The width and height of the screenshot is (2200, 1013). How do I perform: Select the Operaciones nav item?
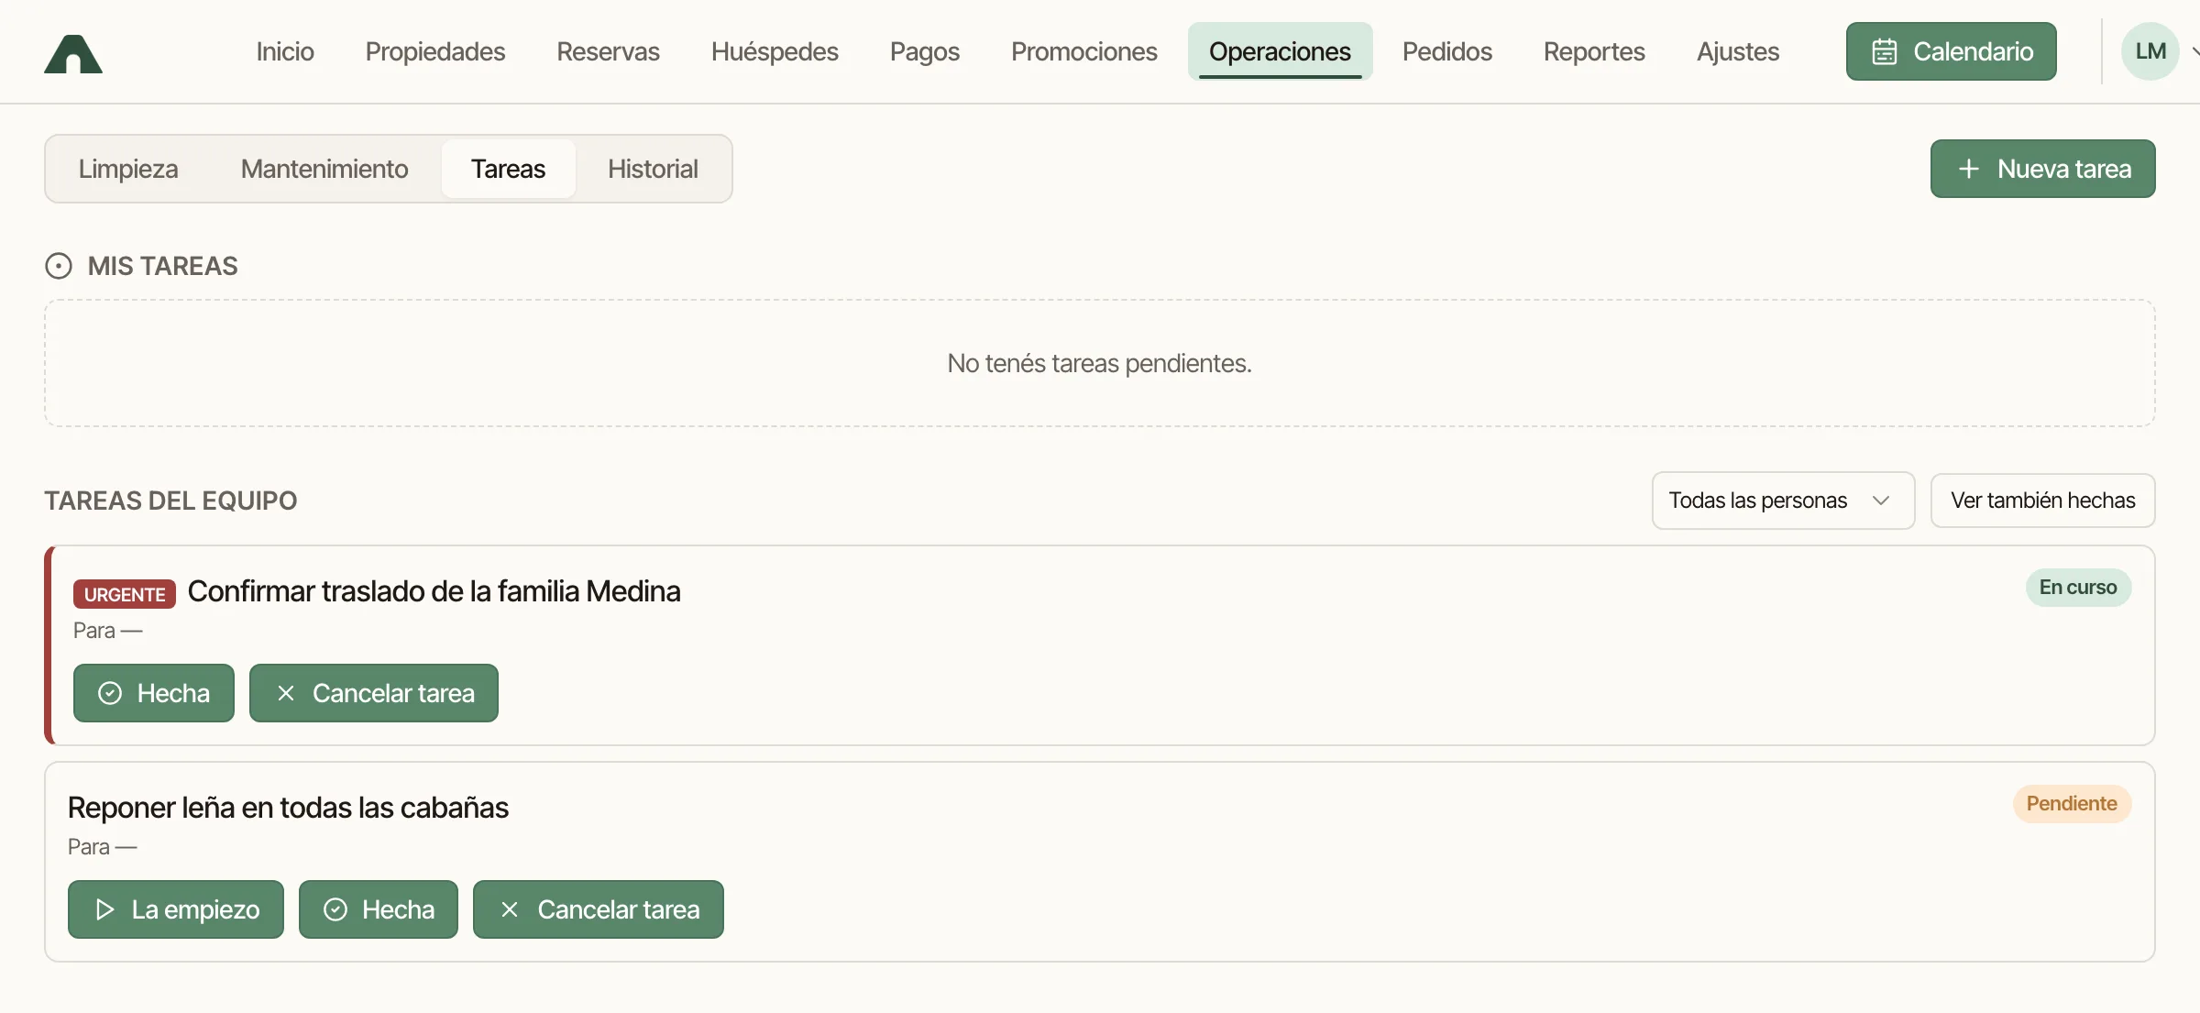pyautogui.click(x=1280, y=51)
